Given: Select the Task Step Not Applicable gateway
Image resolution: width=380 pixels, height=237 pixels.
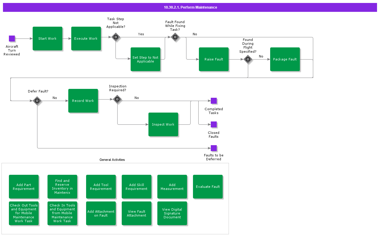Looking at the screenshot, I should click(116, 37).
